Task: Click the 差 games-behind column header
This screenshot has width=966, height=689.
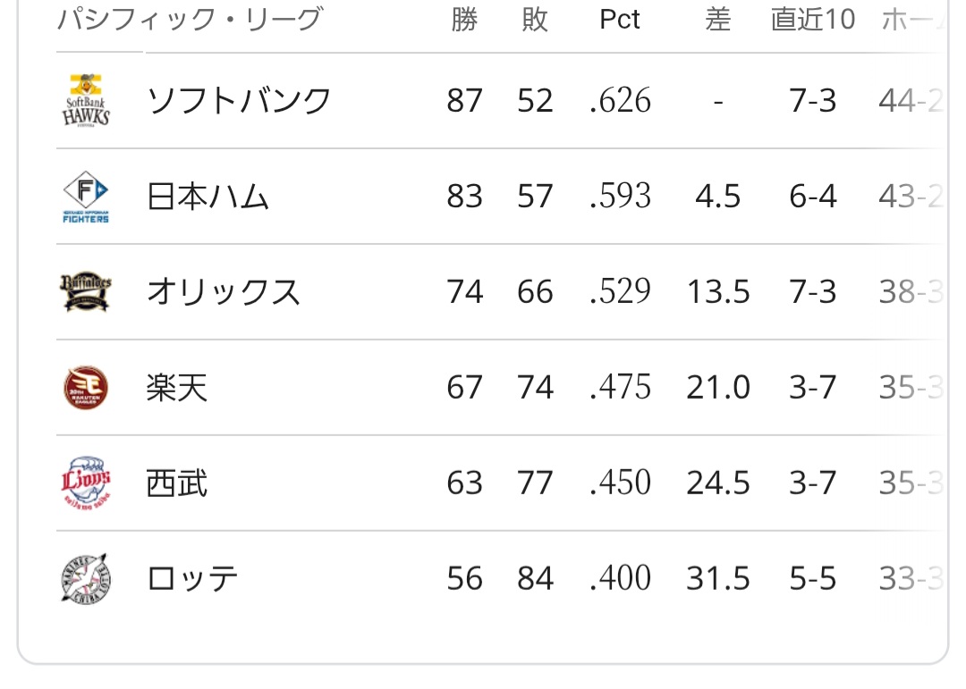Action: point(717,20)
